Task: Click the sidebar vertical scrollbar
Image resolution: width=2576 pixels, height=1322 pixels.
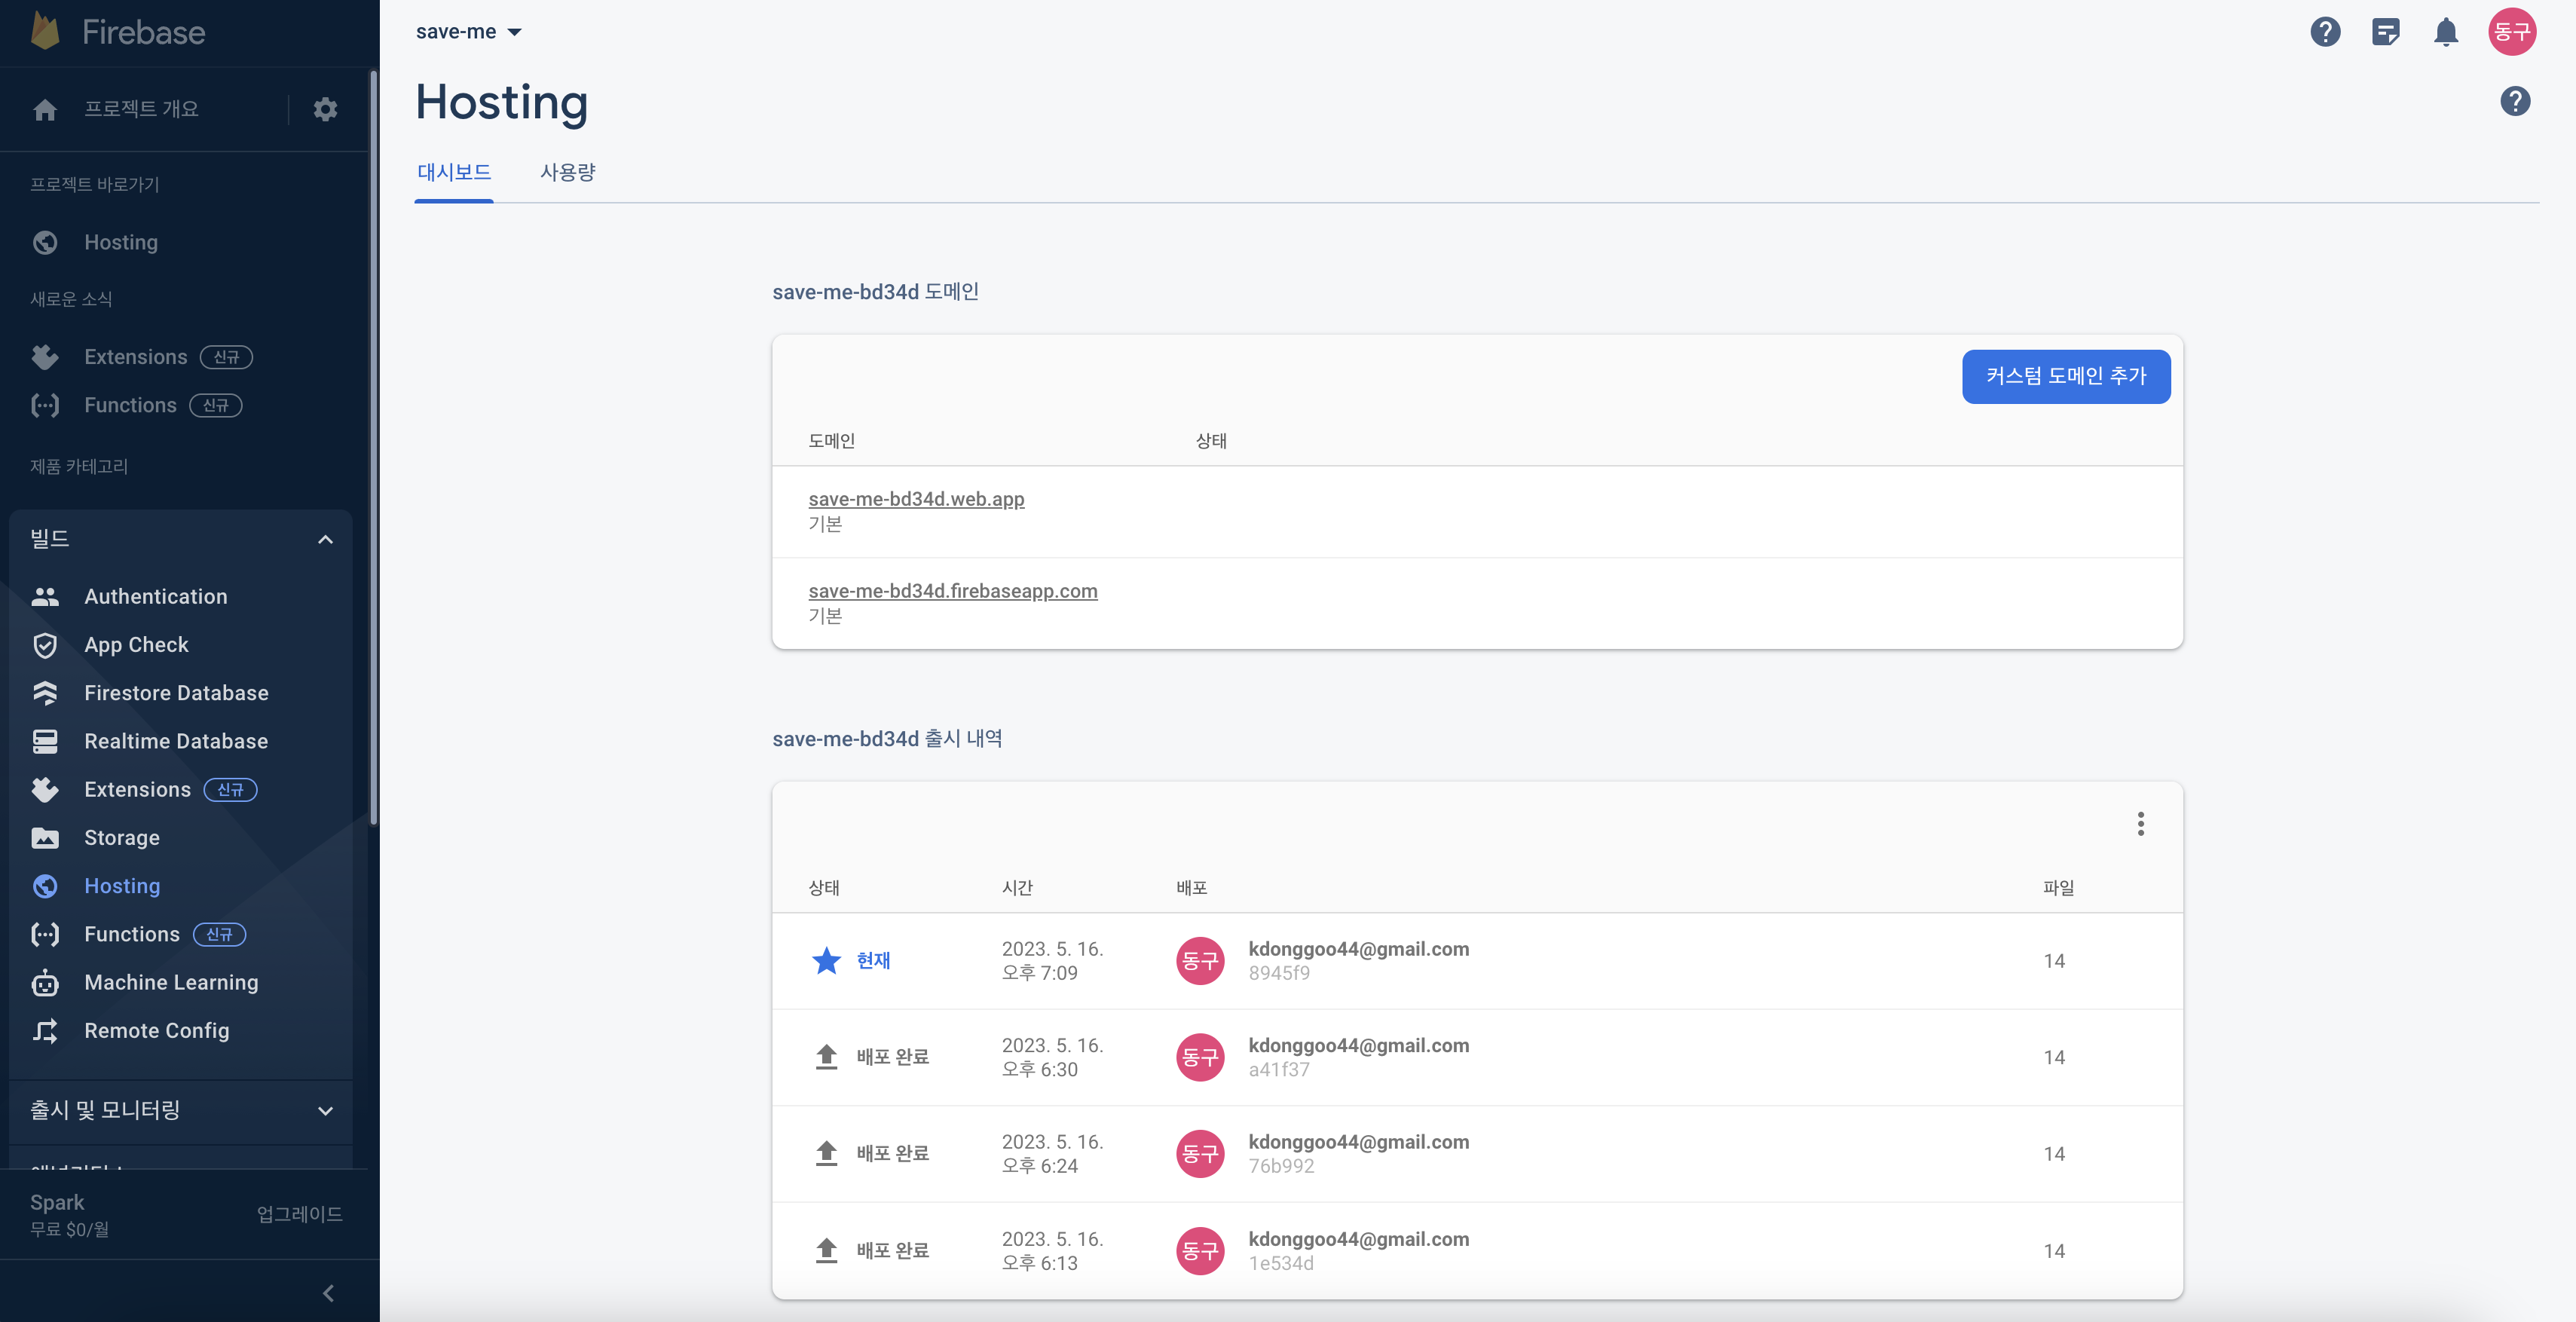Action: [x=374, y=448]
